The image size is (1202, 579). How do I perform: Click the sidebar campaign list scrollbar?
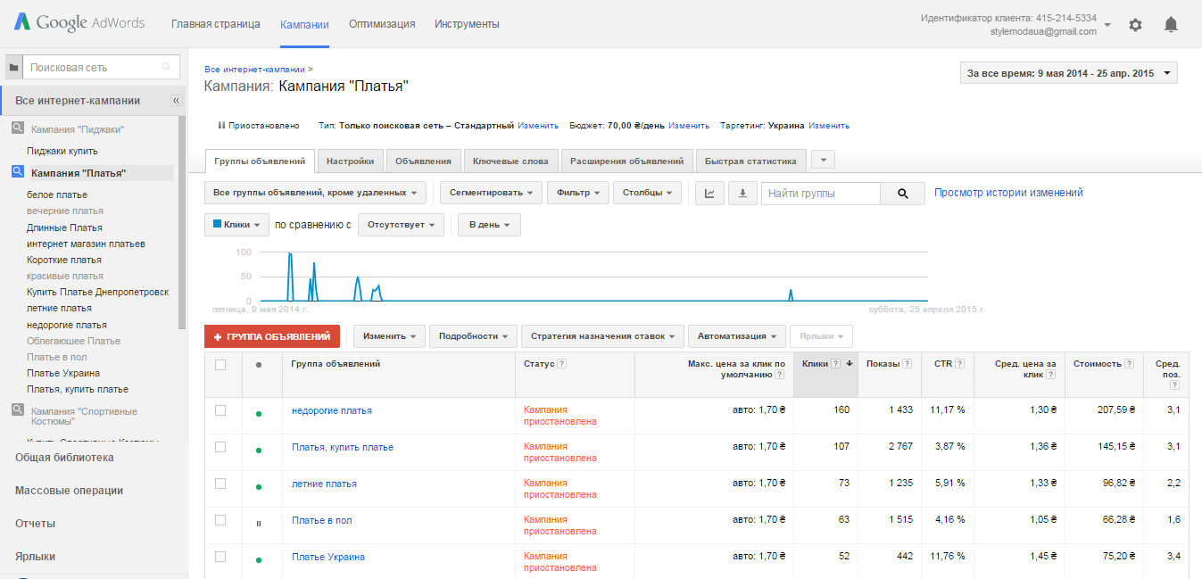[x=183, y=223]
